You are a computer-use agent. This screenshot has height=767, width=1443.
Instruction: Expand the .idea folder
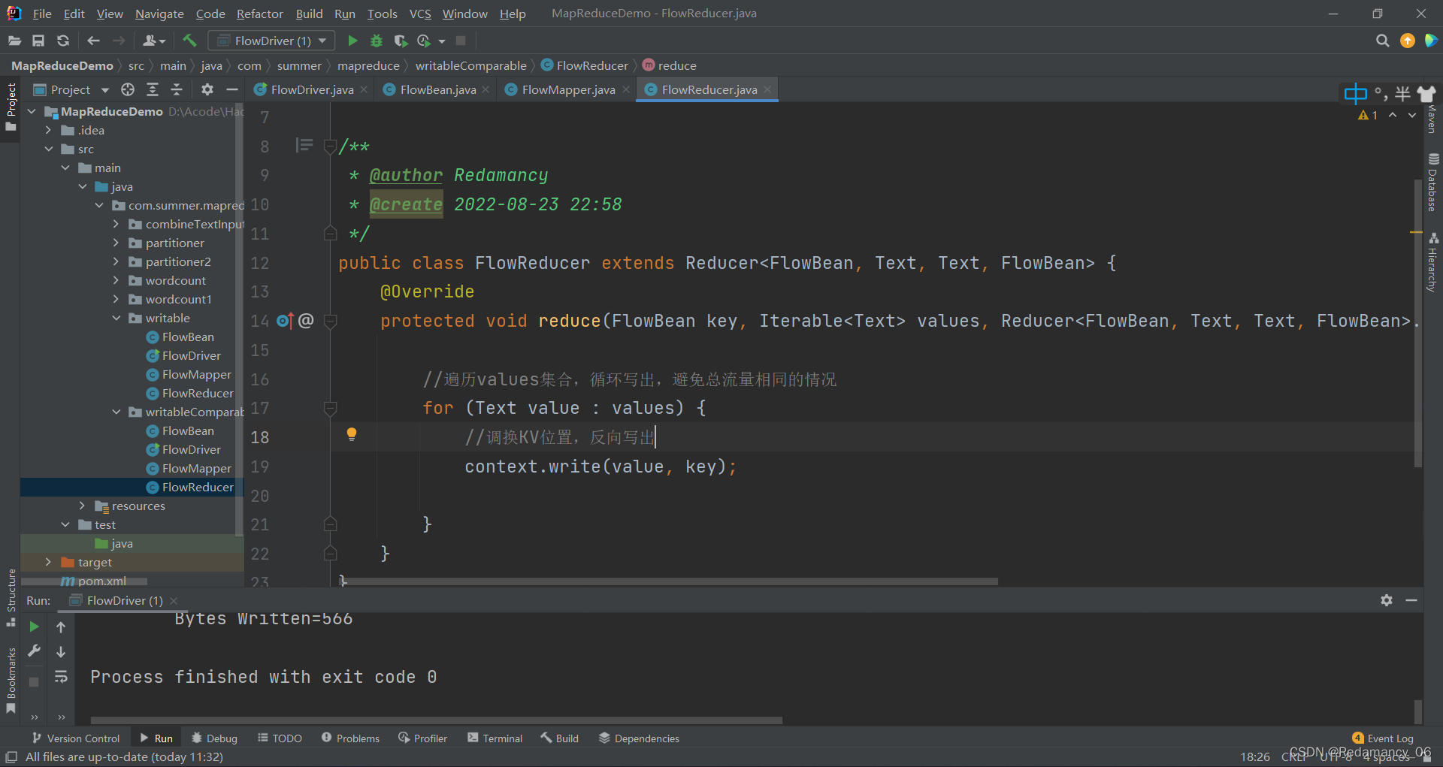click(48, 130)
